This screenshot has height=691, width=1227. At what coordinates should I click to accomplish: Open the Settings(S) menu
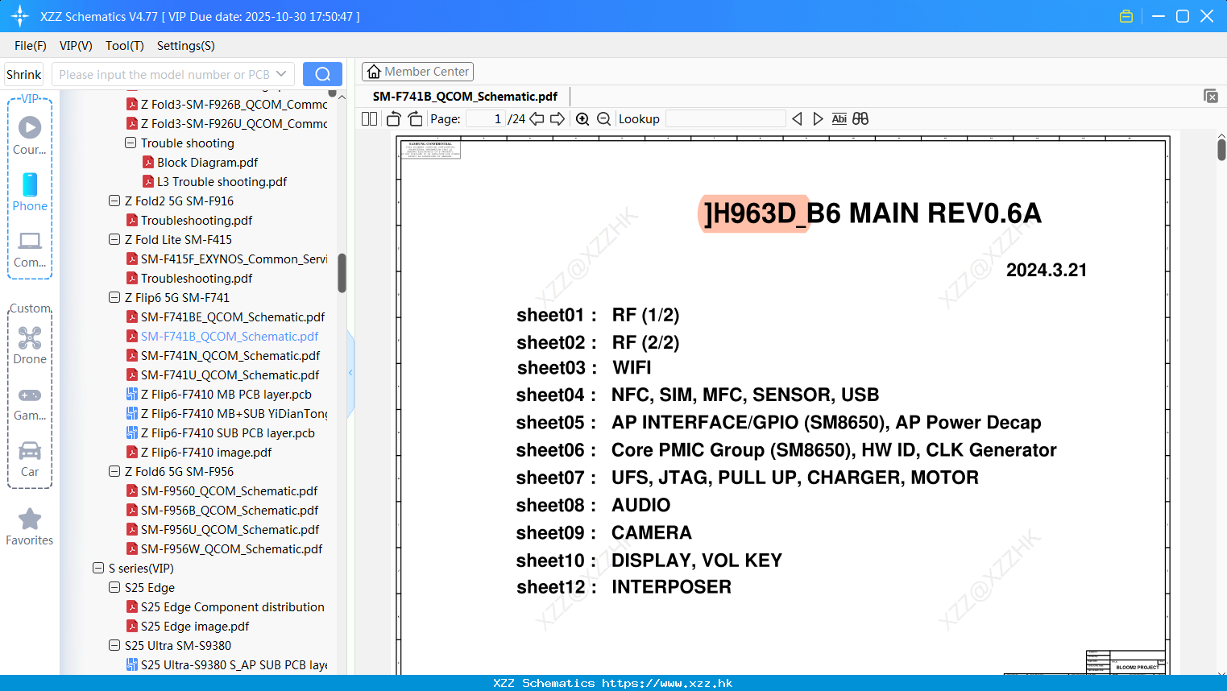(x=186, y=46)
